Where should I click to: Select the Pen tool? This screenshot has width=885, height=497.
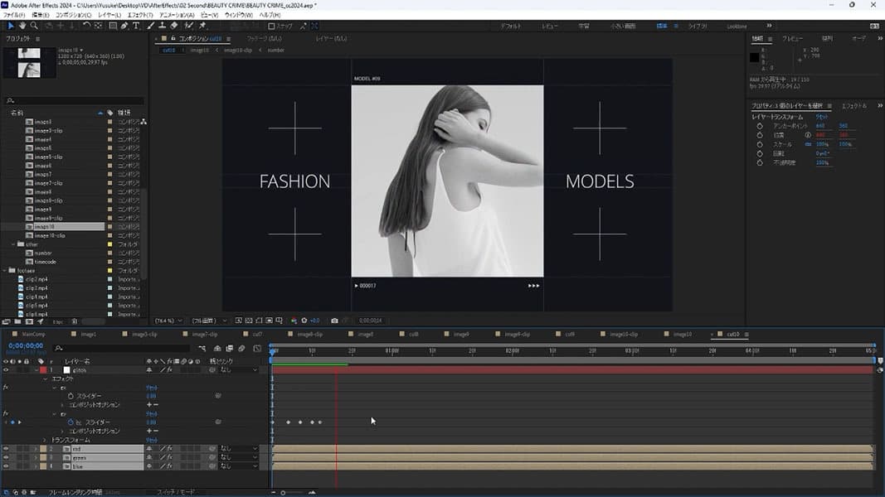(124, 26)
